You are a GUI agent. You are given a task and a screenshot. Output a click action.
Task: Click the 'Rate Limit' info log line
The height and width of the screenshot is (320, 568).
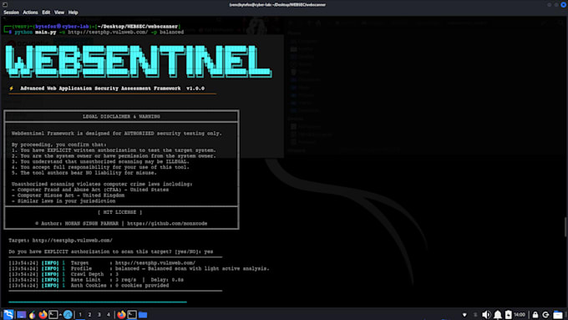(96, 280)
